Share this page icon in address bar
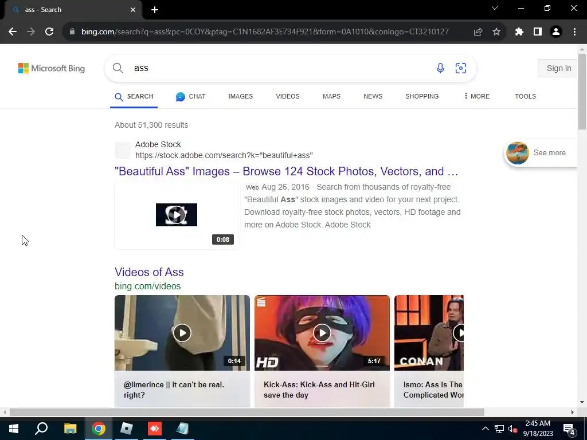The image size is (587, 440). [478, 32]
